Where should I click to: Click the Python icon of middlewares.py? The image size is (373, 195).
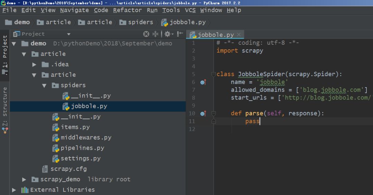(x=56, y=138)
